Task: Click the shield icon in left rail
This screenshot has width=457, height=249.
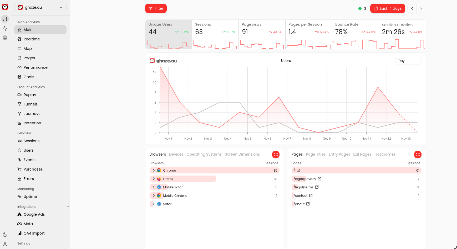Action: point(5,38)
